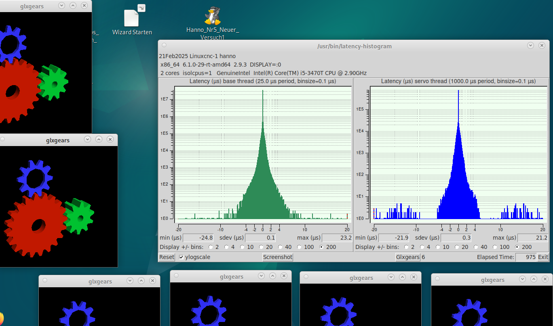Select servo thread display bins 20
This screenshot has height=326, width=553.
pos(457,247)
